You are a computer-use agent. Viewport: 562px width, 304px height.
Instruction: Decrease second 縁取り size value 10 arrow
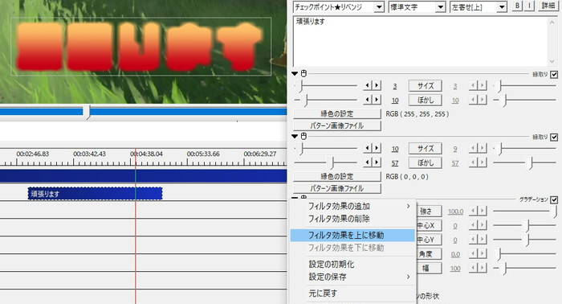pos(368,148)
